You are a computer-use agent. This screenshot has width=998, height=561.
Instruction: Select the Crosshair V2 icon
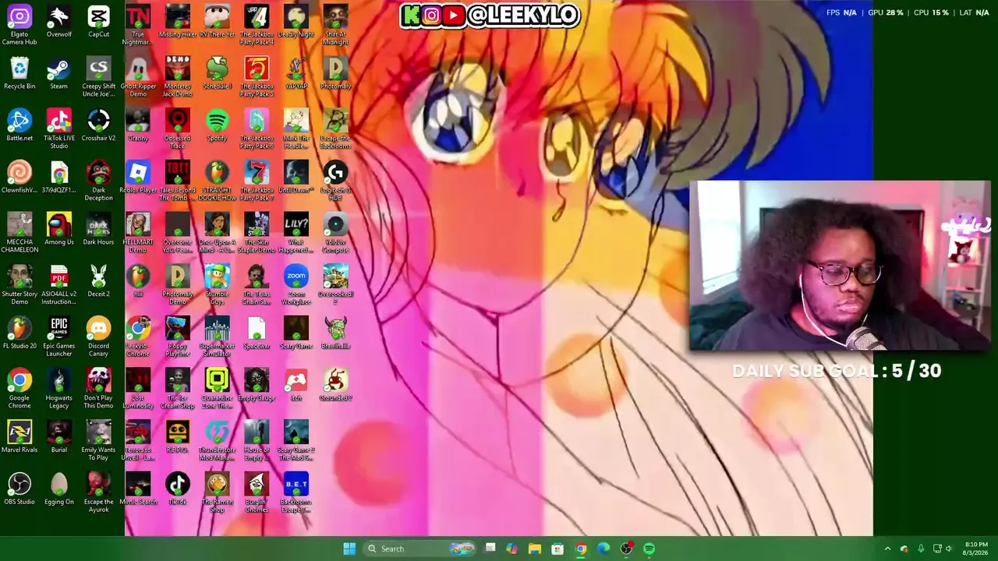[x=98, y=126]
